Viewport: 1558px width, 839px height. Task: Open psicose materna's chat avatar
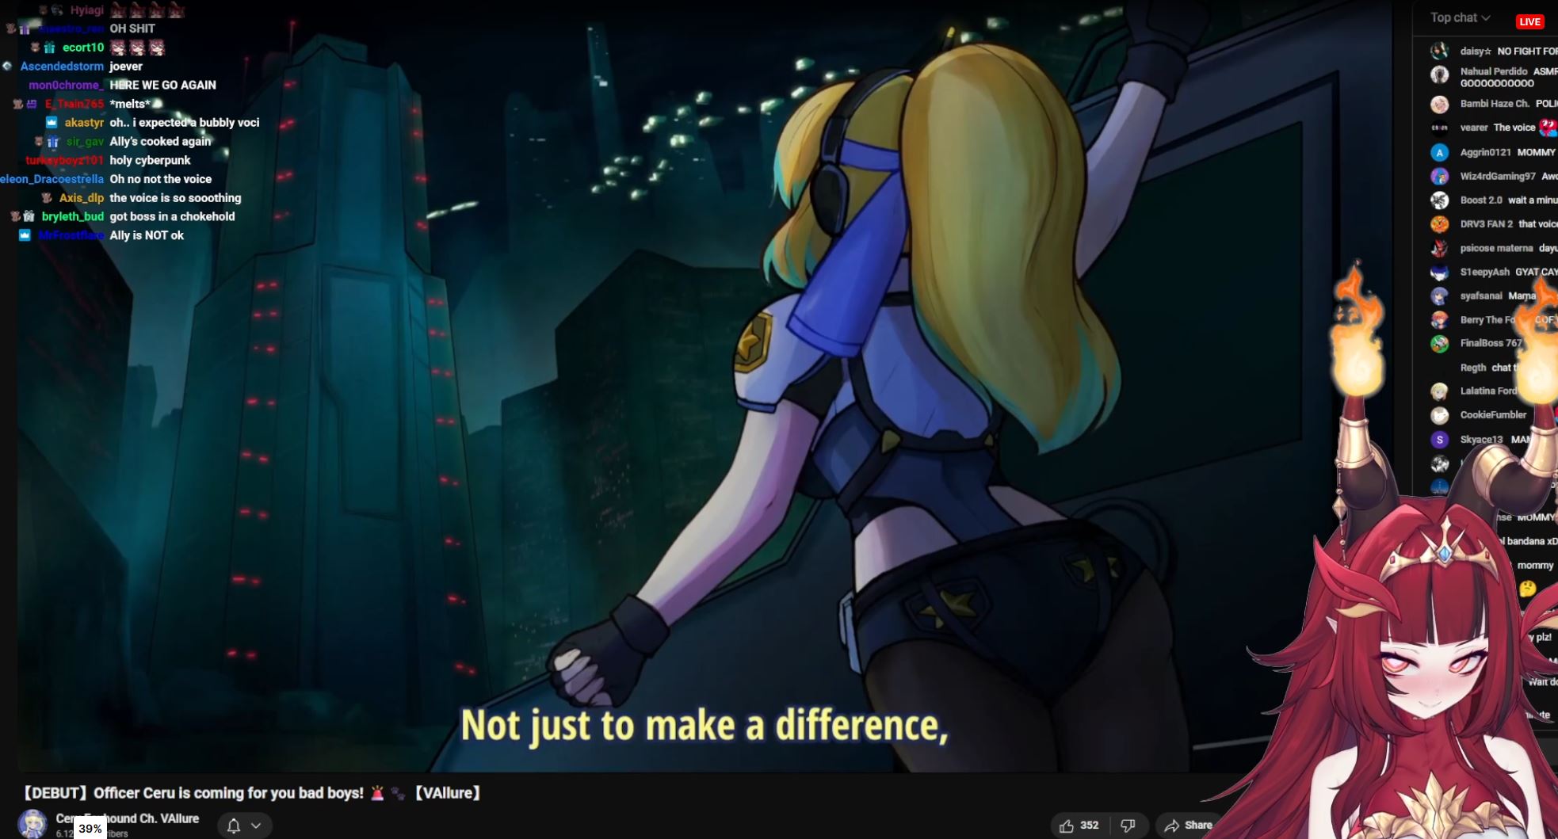1440,249
